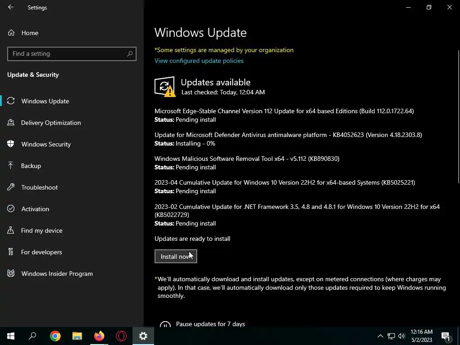Click the vertical scrollbar of Windows Update page
This screenshot has width=460, height=345.
(x=459, y=117)
